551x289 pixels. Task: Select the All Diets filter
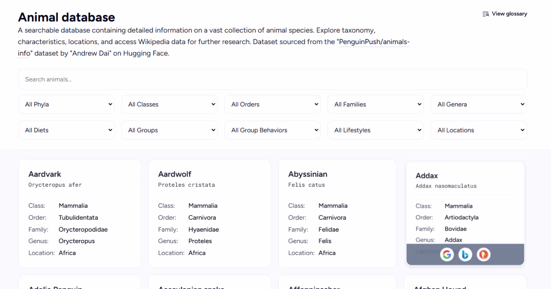(67, 130)
